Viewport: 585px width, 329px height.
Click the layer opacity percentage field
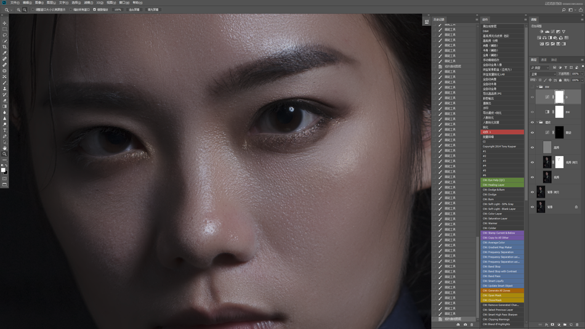point(575,74)
